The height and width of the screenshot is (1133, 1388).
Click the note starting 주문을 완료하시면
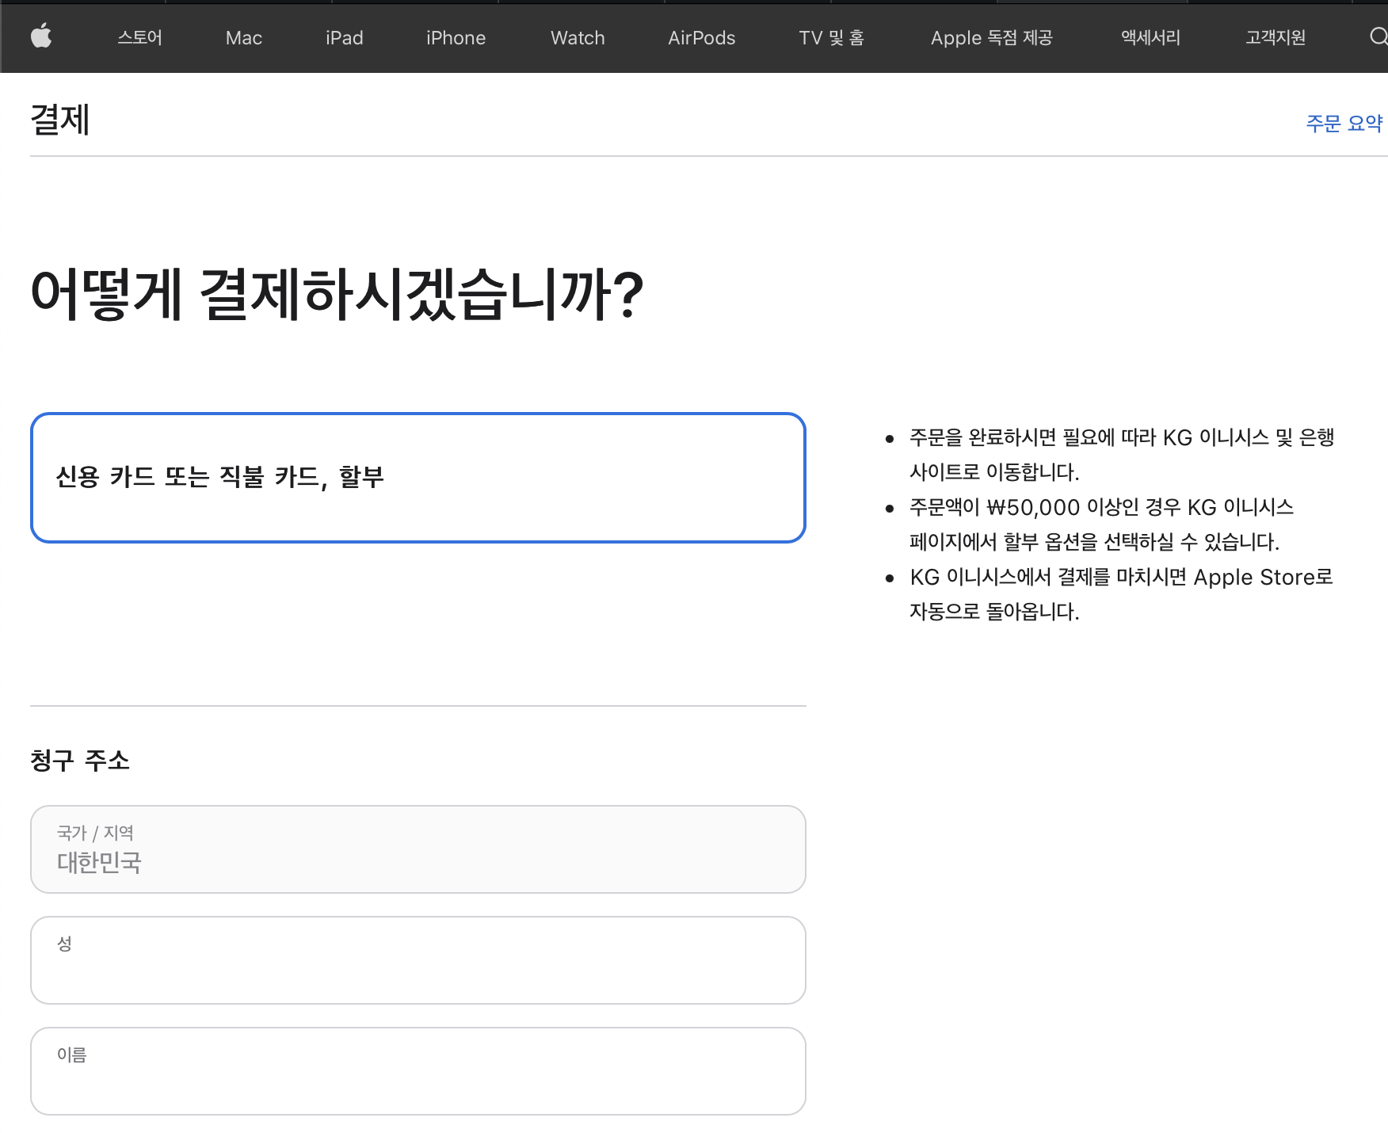1122,455
